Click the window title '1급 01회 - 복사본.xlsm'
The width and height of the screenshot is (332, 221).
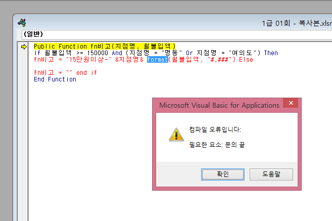point(297,23)
